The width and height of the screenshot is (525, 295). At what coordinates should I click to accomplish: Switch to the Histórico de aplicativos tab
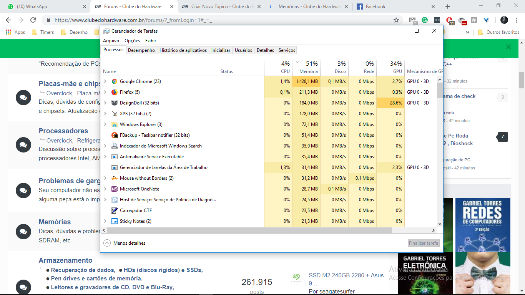click(x=183, y=50)
